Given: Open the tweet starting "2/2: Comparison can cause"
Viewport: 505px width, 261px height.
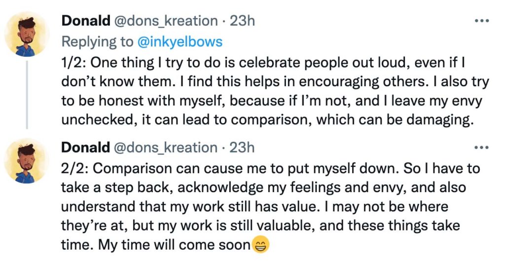Looking at the screenshot, I should coord(271,207).
